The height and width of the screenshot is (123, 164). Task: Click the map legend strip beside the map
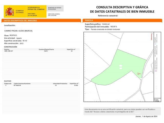[x=157, y=65]
